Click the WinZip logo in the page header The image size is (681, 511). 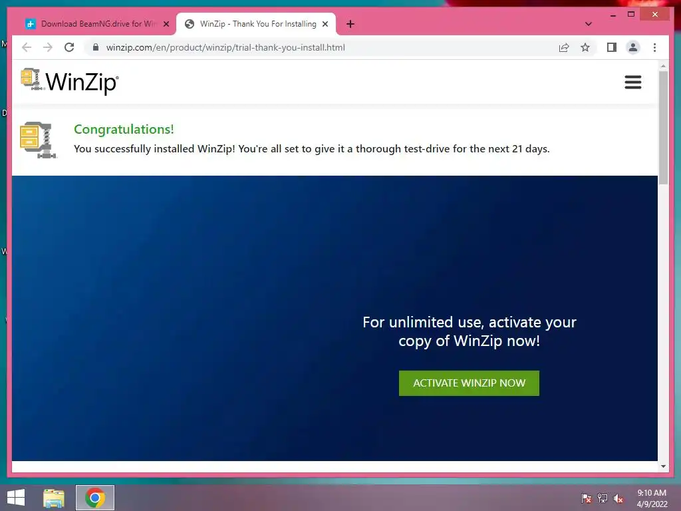pyautogui.click(x=69, y=81)
